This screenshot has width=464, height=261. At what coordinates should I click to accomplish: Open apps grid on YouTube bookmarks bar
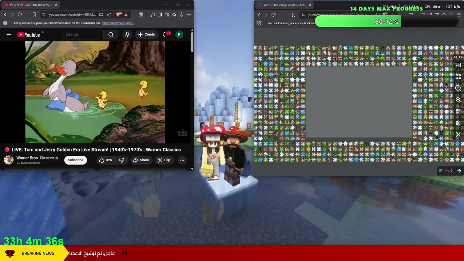[x=5, y=23]
